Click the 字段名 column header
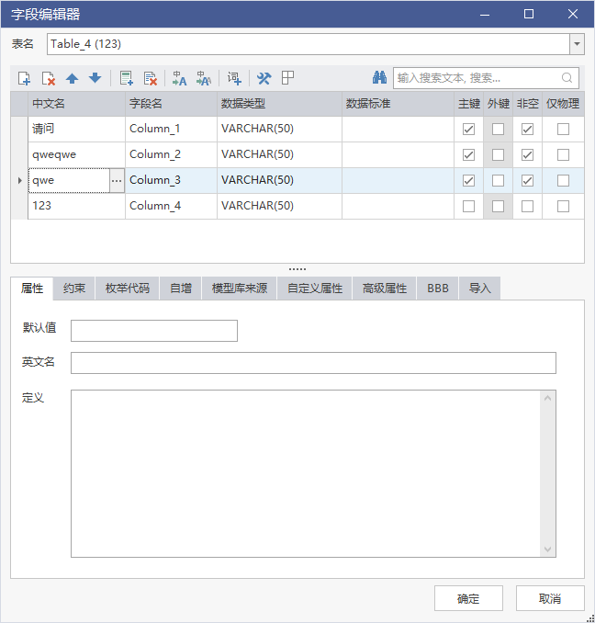This screenshot has width=595, height=623. point(172,104)
